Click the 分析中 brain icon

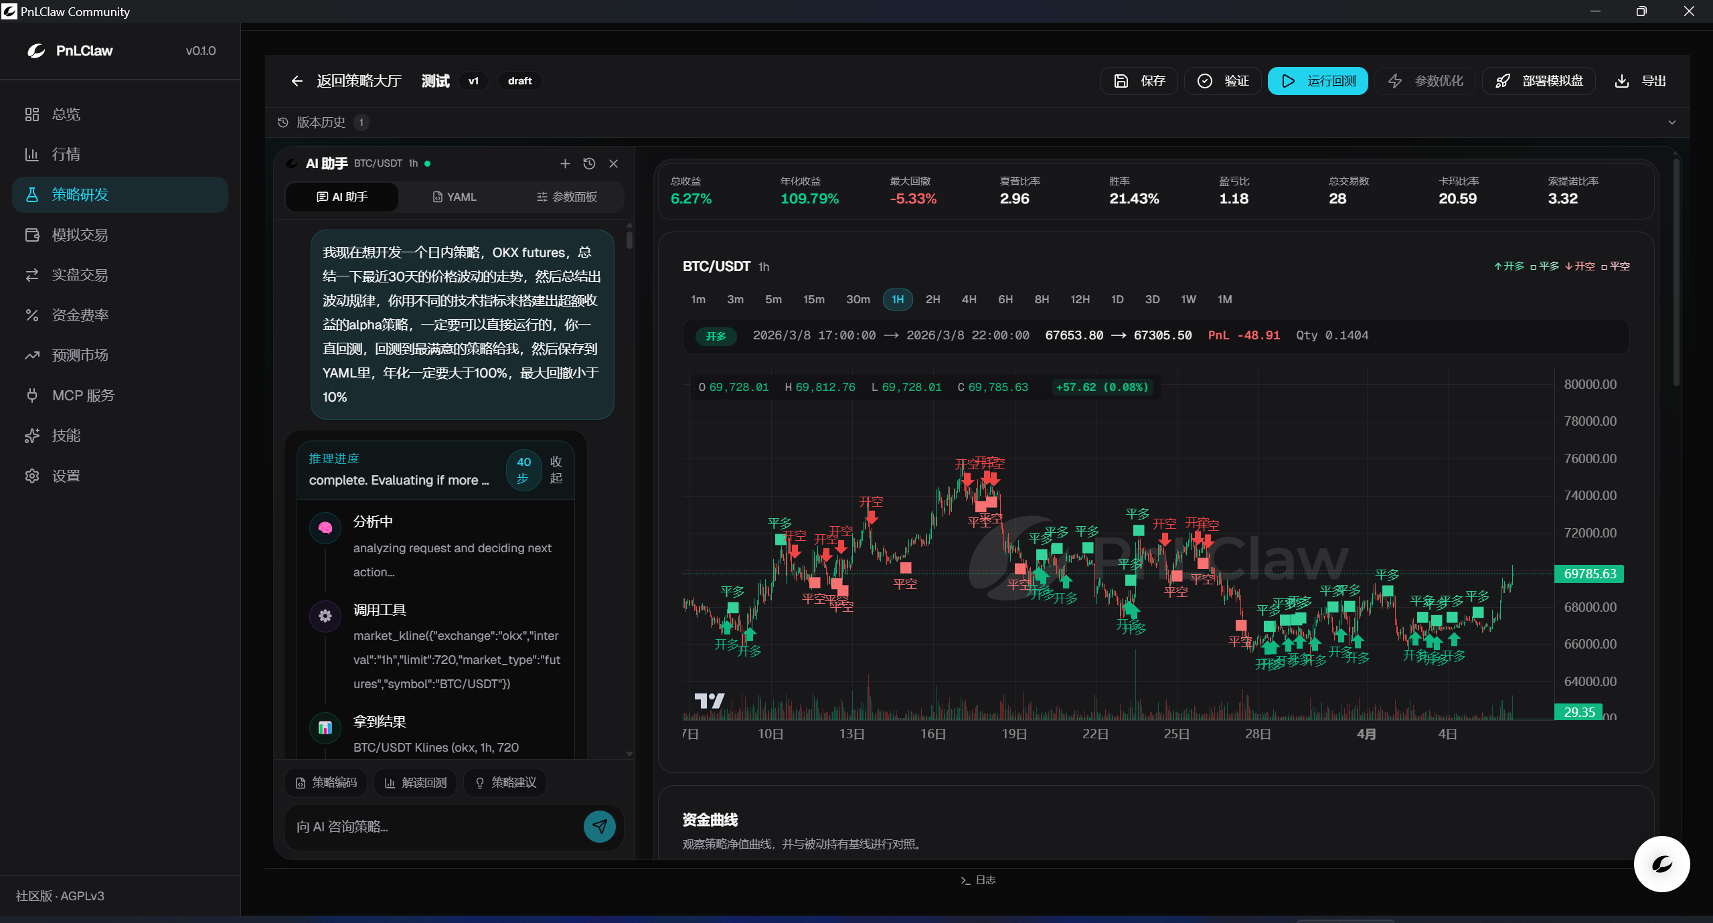[325, 528]
